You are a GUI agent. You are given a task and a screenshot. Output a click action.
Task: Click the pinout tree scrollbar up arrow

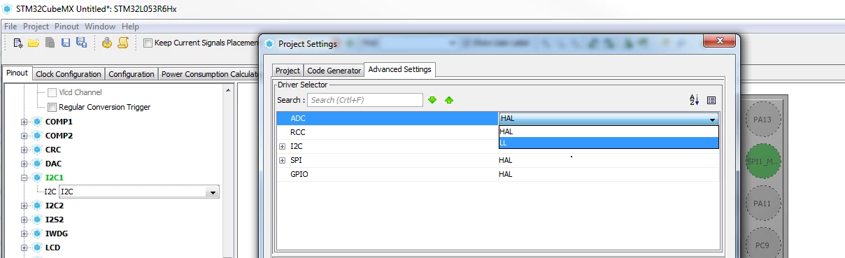228,90
